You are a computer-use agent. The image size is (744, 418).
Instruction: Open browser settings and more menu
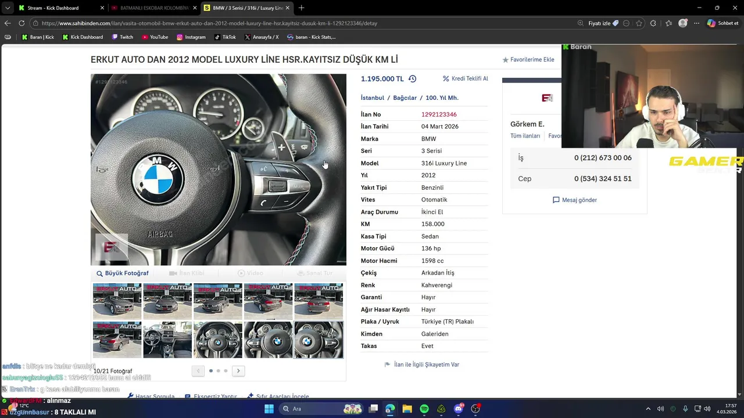696,23
